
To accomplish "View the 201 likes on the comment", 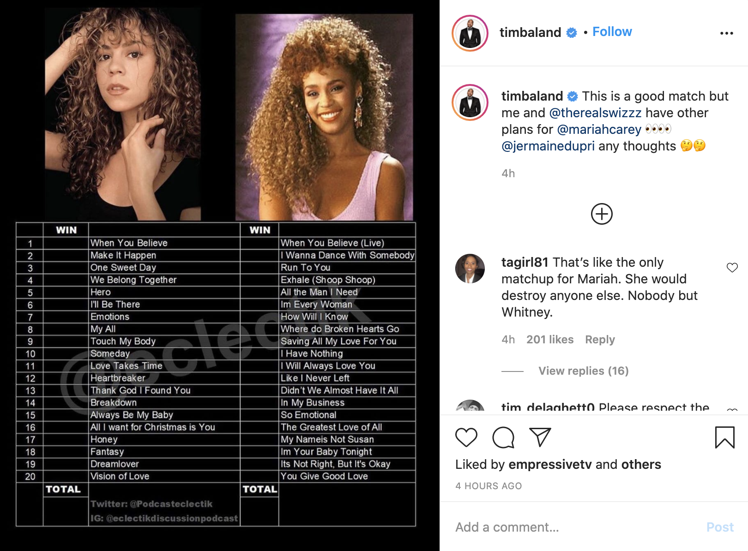I will tap(550, 339).
